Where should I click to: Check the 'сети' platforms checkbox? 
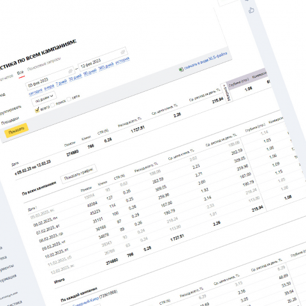(x=69, y=99)
